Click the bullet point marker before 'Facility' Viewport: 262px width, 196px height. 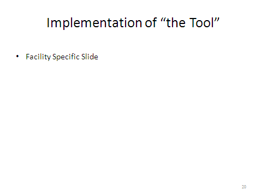tap(17, 56)
